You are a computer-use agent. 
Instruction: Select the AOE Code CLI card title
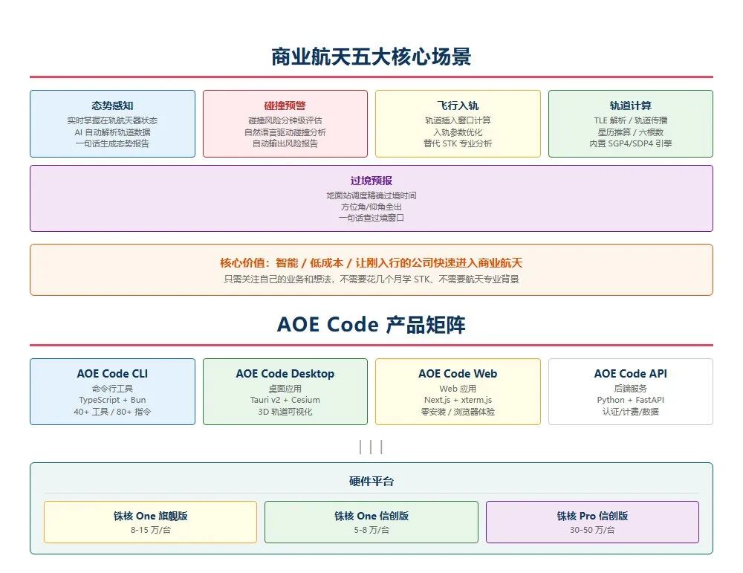(112, 374)
